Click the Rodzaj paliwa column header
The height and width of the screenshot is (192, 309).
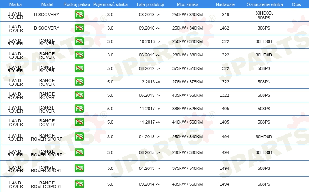[x=77, y=4]
